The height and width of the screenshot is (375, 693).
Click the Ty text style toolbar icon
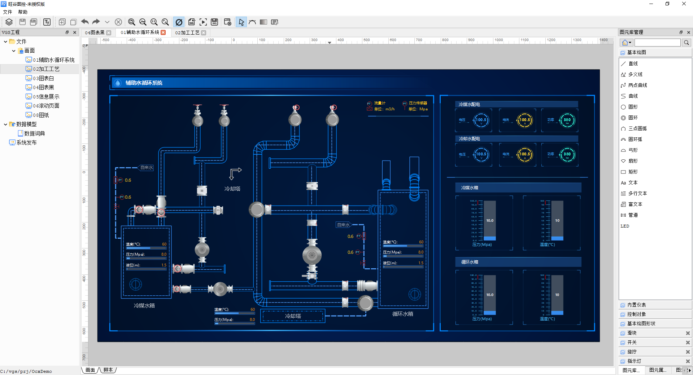tap(47, 22)
